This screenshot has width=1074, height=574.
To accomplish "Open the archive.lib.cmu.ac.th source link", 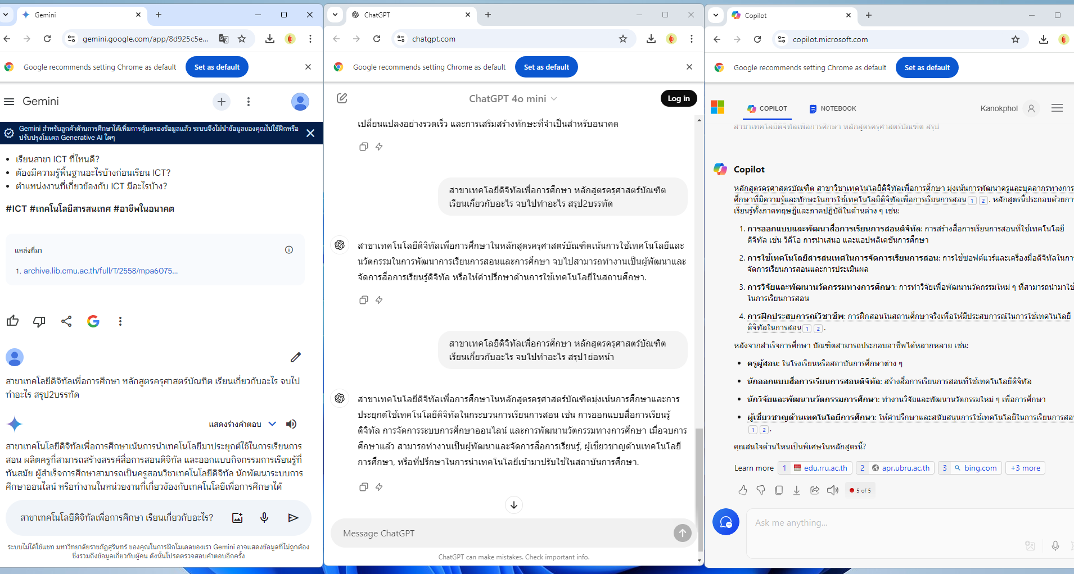I will pos(100,271).
